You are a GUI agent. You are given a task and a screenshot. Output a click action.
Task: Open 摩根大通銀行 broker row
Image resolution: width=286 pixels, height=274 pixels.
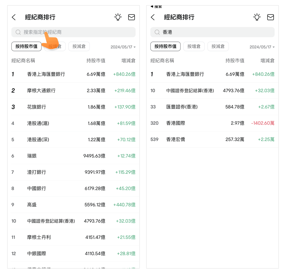pos(73,91)
